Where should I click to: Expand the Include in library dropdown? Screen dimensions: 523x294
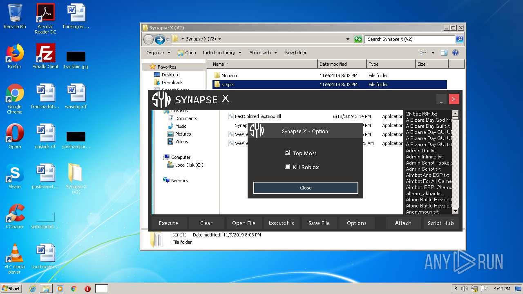pyautogui.click(x=222, y=53)
